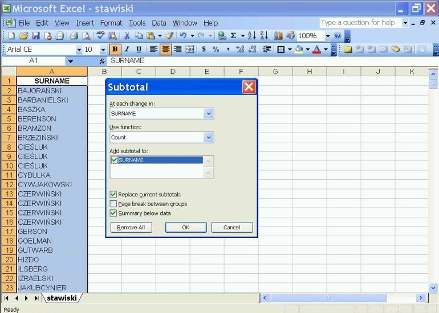
Task: Toggle Italic formatting button
Action: (x=127, y=50)
